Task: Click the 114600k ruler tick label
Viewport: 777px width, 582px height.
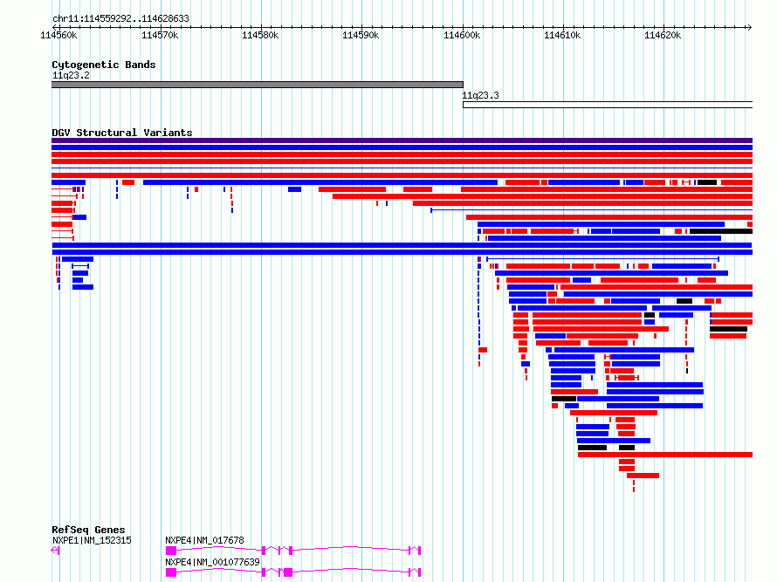Action: coord(462,35)
